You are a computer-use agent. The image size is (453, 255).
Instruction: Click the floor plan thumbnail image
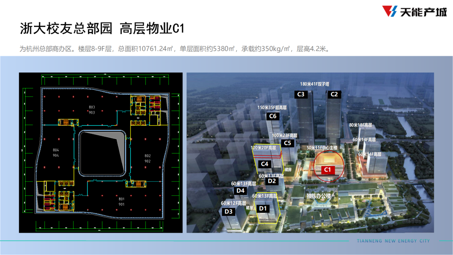[x=101, y=153]
